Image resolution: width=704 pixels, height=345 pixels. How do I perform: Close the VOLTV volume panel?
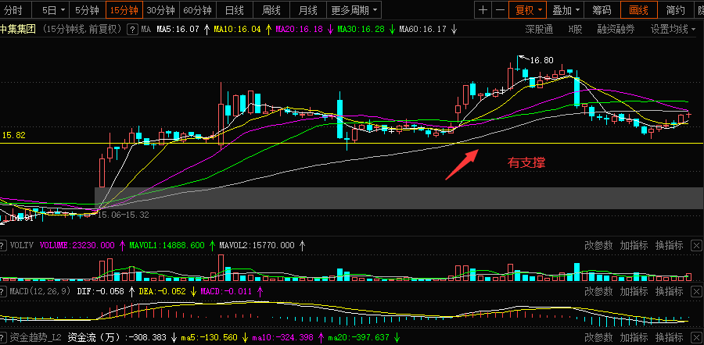click(x=697, y=245)
